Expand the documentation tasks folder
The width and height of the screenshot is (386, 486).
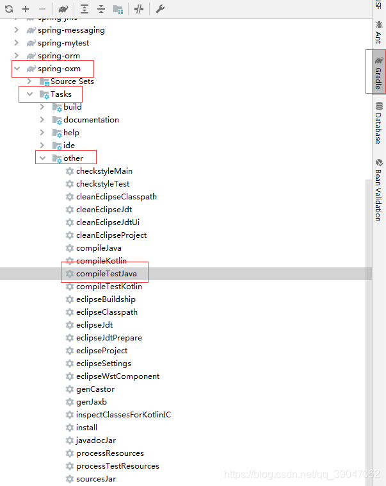[42, 120]
